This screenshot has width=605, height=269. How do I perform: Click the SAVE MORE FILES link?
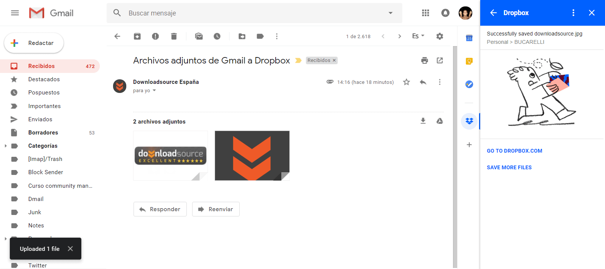click(509, 167)
